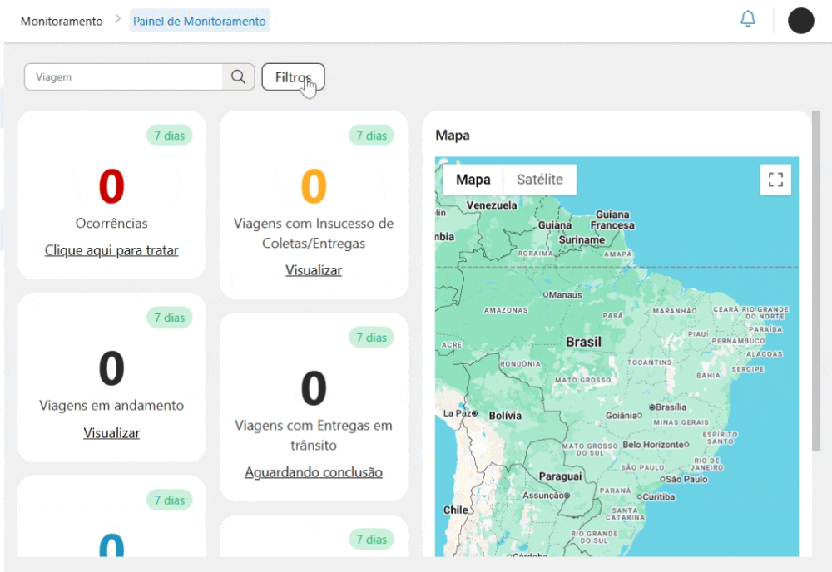Screen dimensions: 832x572
Task: Open the Filtros panel
Action: [x=293, y=76]
